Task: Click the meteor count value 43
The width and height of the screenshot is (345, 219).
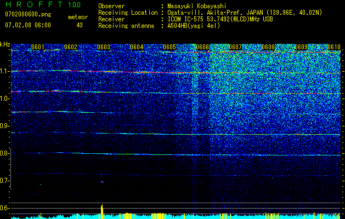Action: (80, 25)
